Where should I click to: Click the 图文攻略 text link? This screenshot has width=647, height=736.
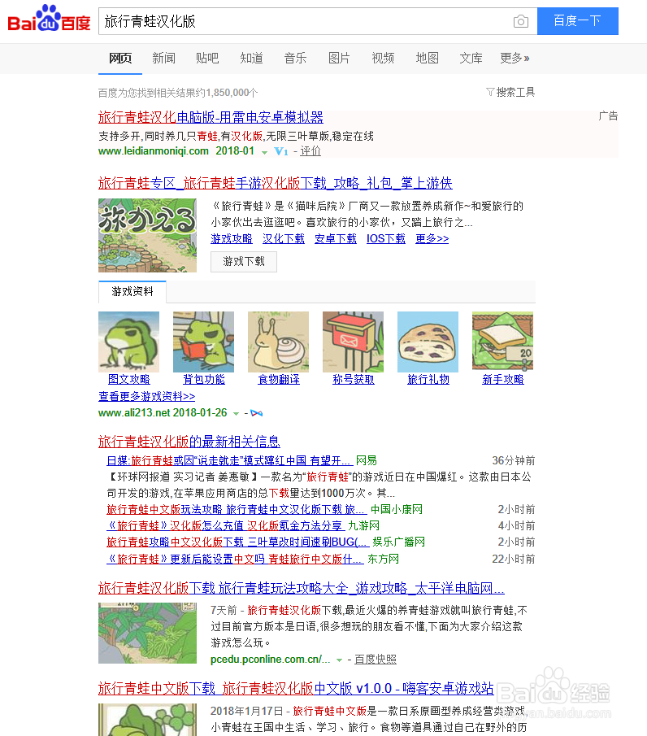point(128,379)
